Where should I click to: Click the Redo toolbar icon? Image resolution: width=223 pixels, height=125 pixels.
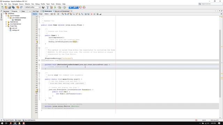click(21, 7)
